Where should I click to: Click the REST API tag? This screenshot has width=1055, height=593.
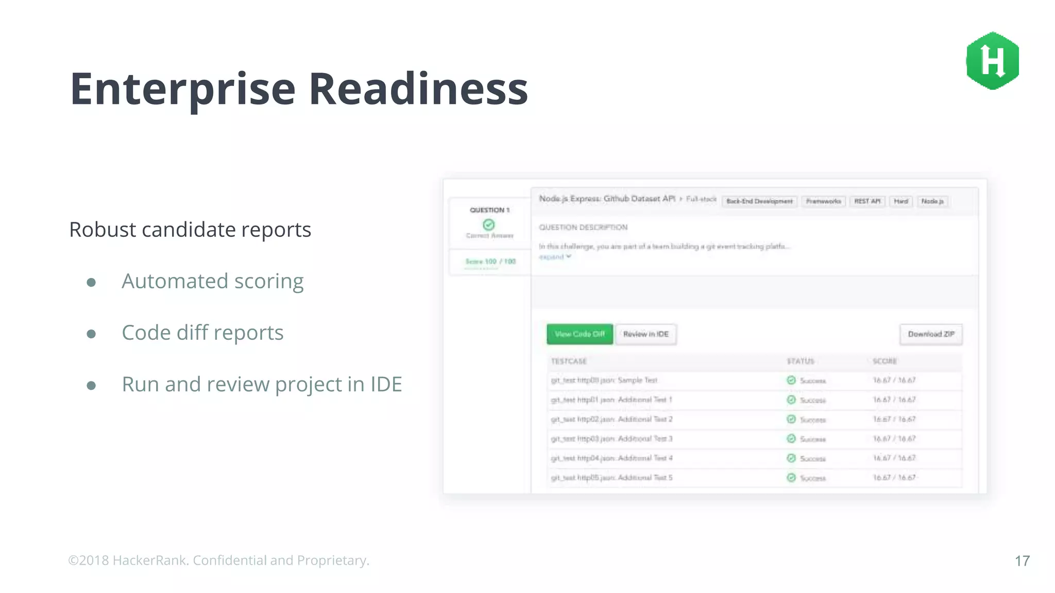[x=867, y=201]
